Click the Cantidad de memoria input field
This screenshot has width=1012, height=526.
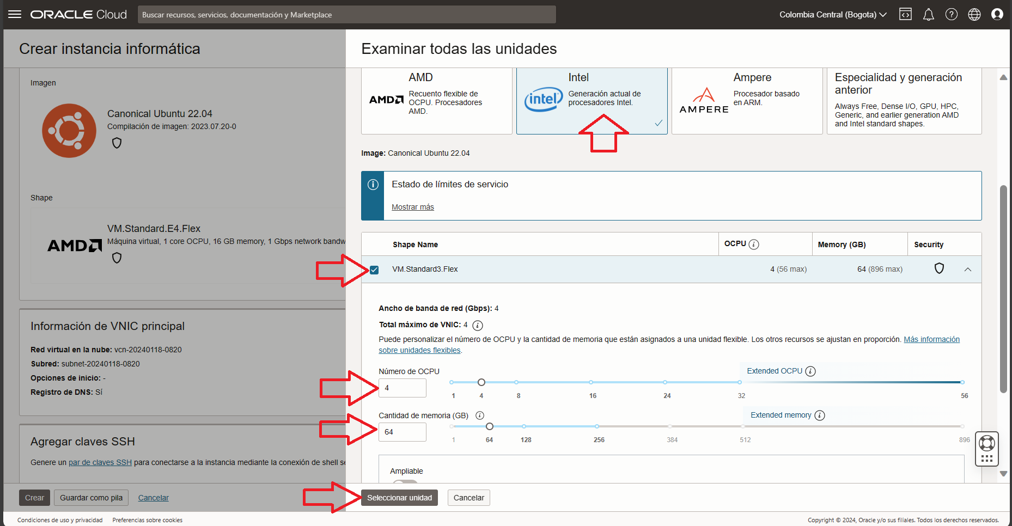(403, 432)
